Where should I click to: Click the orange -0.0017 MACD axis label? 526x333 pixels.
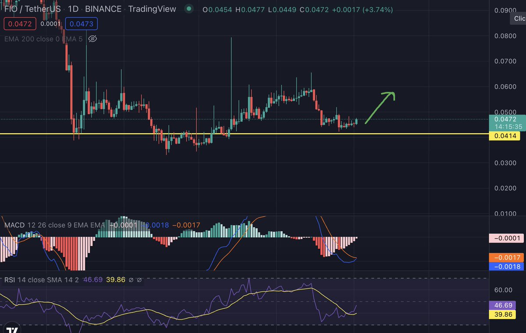(x=505, y=258)
